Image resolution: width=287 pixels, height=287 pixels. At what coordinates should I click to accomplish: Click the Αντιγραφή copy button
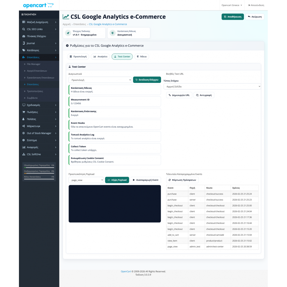point(204,95)
